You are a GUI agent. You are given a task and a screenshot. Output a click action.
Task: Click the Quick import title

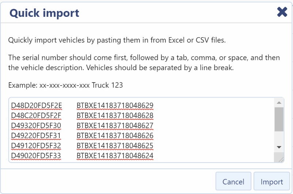point(44,13)
